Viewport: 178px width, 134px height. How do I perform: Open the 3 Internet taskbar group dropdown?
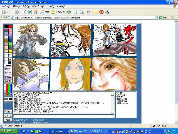[x=68, y=131]
